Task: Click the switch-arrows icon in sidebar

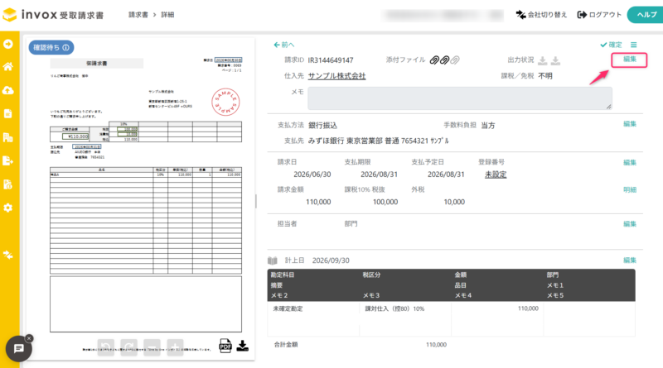Action: click(8, 255)
